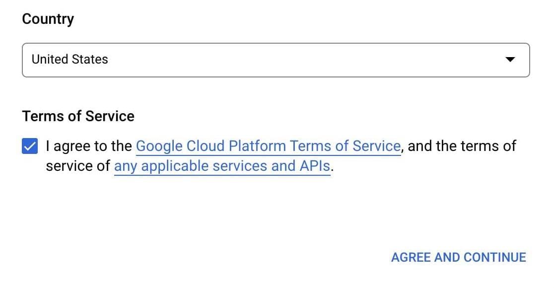Click the dropdown arrow in the Country field
This screenshot has height=288, width=554.
[510, 60]
